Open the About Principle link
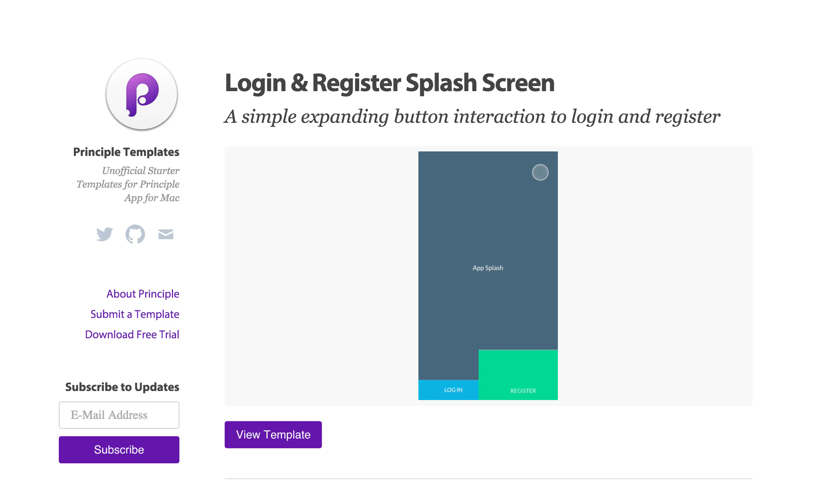Viewport: 827px width, 501px height. [x=143, y=294]
